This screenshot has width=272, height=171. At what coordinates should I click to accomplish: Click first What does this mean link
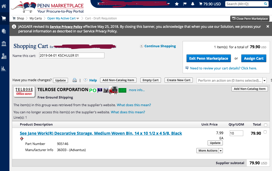(134, 105)
